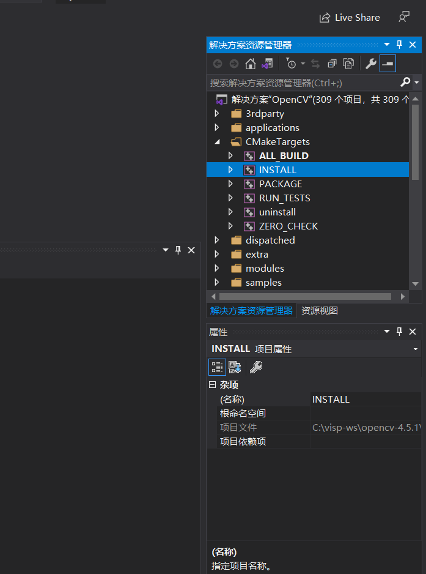The width and height of the screenshot is (426, 574).
Task: Expand the extra folder
Action: (216, 254)
